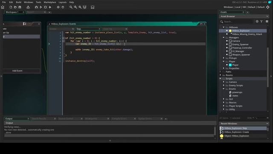Viewport: 273px width, 154px height.
Task: Open the Build menu
Action: [x=18, y=2]
